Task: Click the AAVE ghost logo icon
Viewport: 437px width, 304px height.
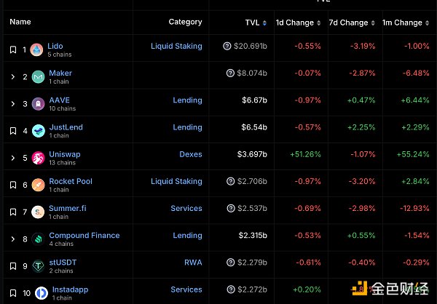Action: click(38, 104)
